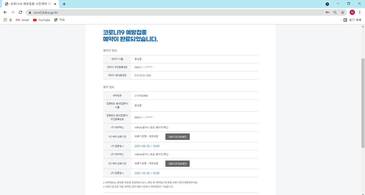
Task: View site info via the lock icon
Action: point(30,12)
